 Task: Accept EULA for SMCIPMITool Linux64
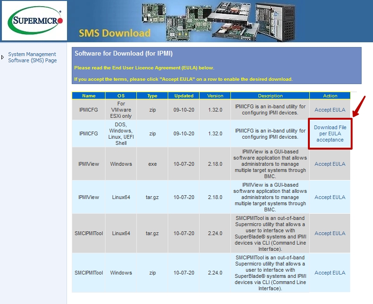(330, 233)
